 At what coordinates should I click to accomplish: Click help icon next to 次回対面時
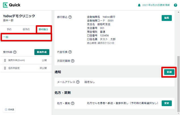[73, 61]
